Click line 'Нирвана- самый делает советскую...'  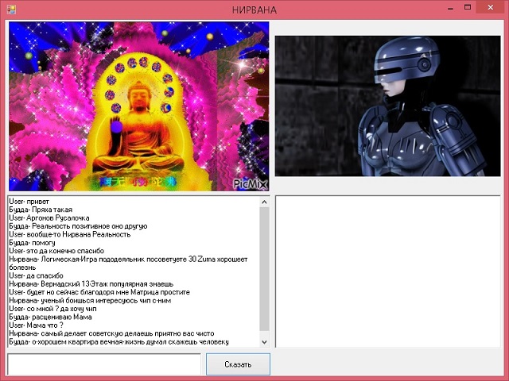pos(111,333)
